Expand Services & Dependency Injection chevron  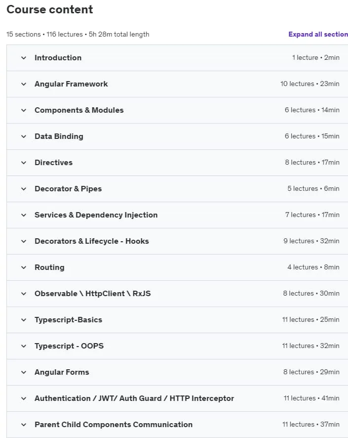pos(24,215)
